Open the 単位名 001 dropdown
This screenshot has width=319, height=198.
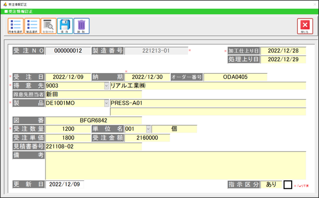coord(148,129)
